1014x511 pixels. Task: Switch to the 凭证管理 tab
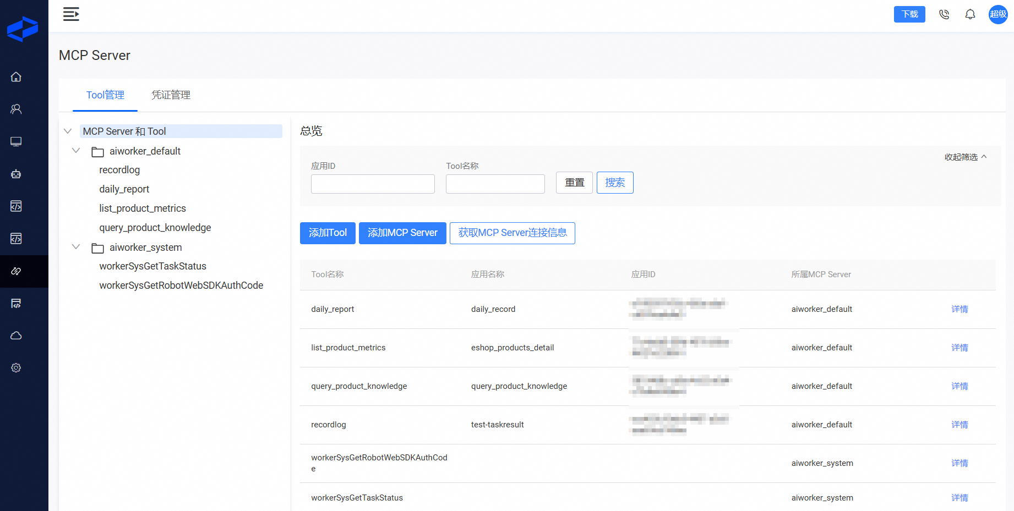[x=171, y=95]
